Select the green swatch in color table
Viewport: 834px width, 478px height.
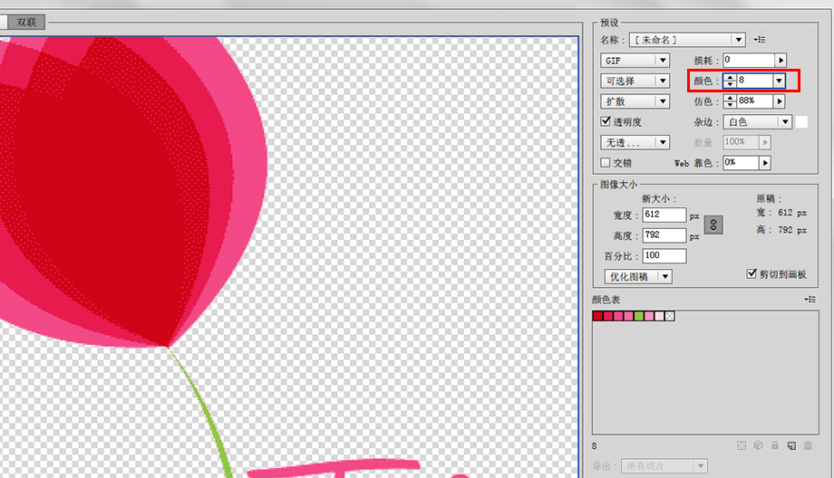[639, 316]
